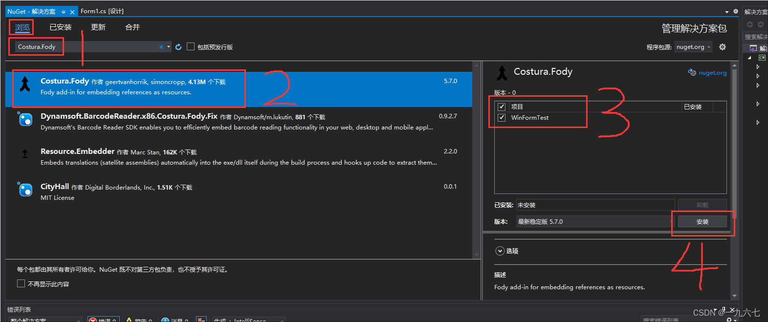
Task: Click the 卸载 button
Action: pos(702,205)
